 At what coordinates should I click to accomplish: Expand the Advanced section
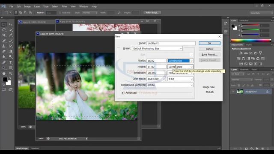[123, 93]
